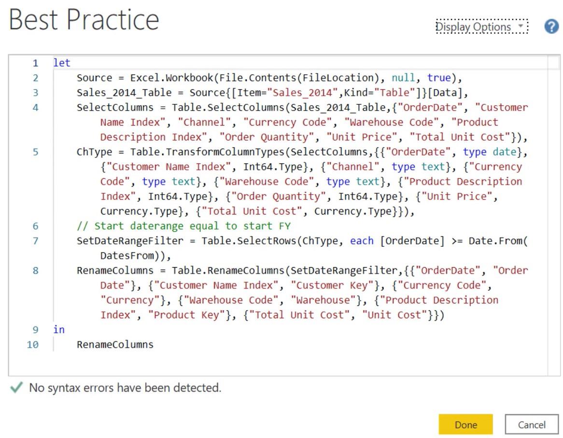Image resolution: width=563 pixels, height=438 pixels.
Task: Select line number 9 in the gutter
Action: coord(35,329)
